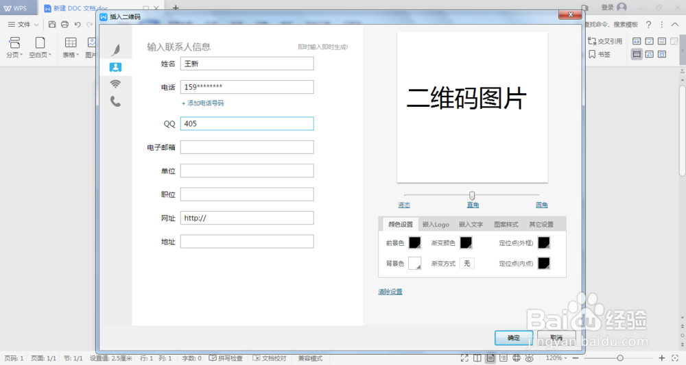Click the QR corner style slider handle
686x365 pixels.
[472, 195]
